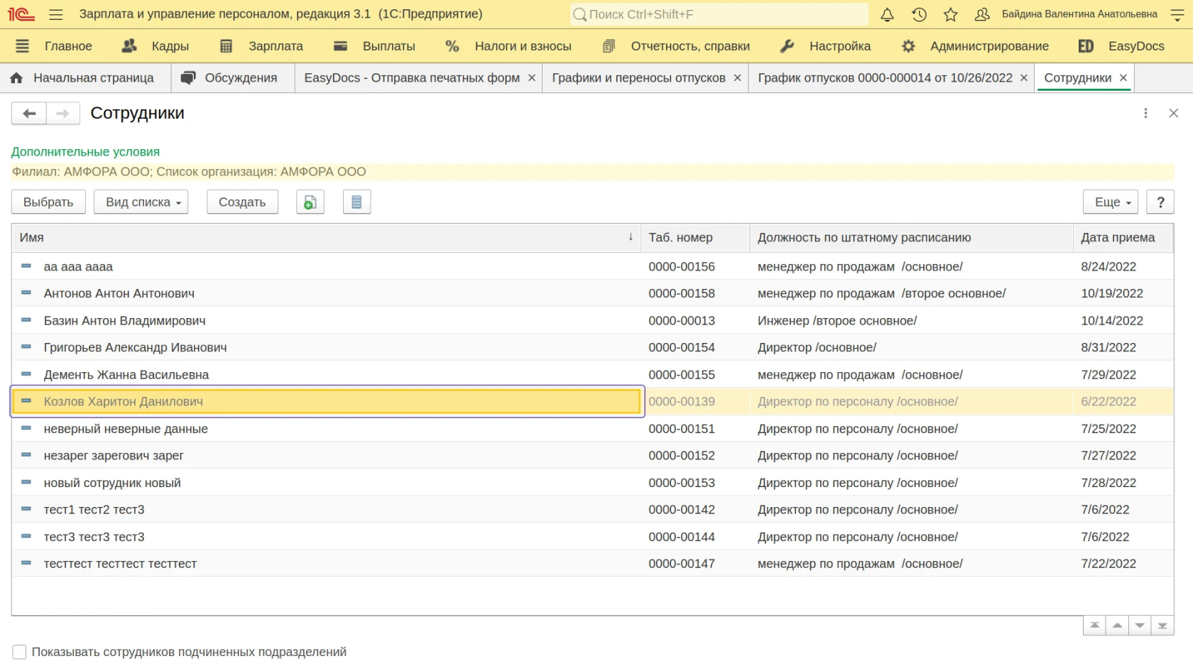Image resolution: width=1193 pixels, height=671 pixels.
Task: Click the green create-from-document icon button
Action: pyautogui.click(x=310, y=202)
